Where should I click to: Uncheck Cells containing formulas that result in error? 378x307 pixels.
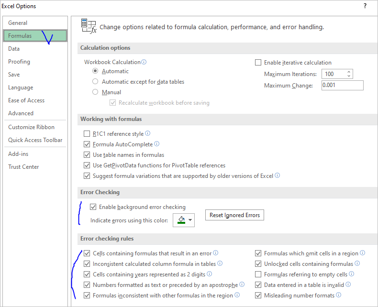pyautogui.click(x=87, y=253)
